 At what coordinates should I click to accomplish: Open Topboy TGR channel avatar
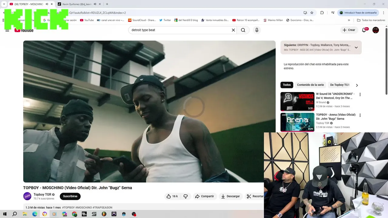click(27, 196)
